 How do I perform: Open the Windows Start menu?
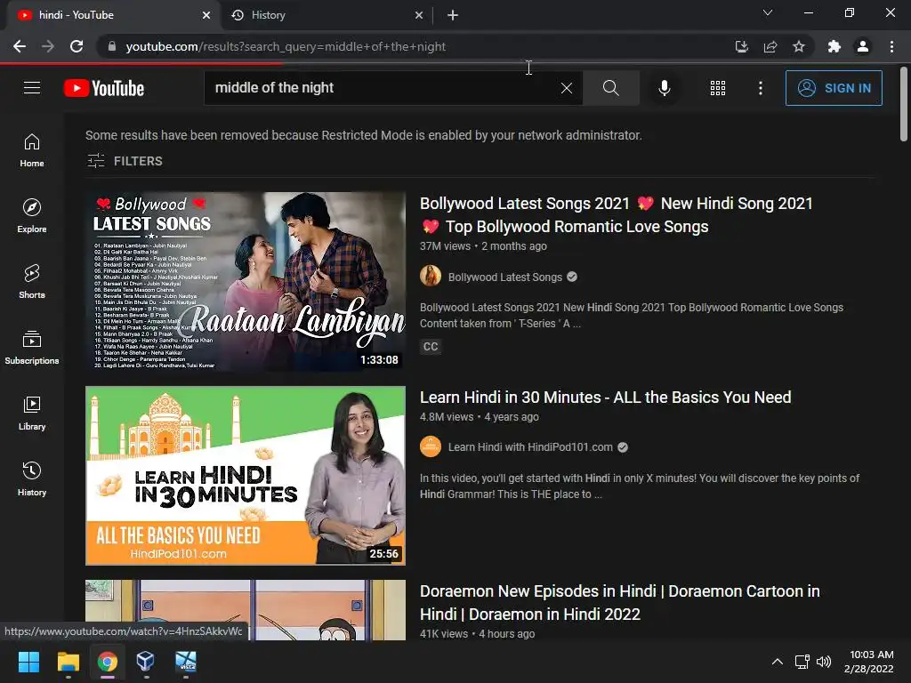28,662
